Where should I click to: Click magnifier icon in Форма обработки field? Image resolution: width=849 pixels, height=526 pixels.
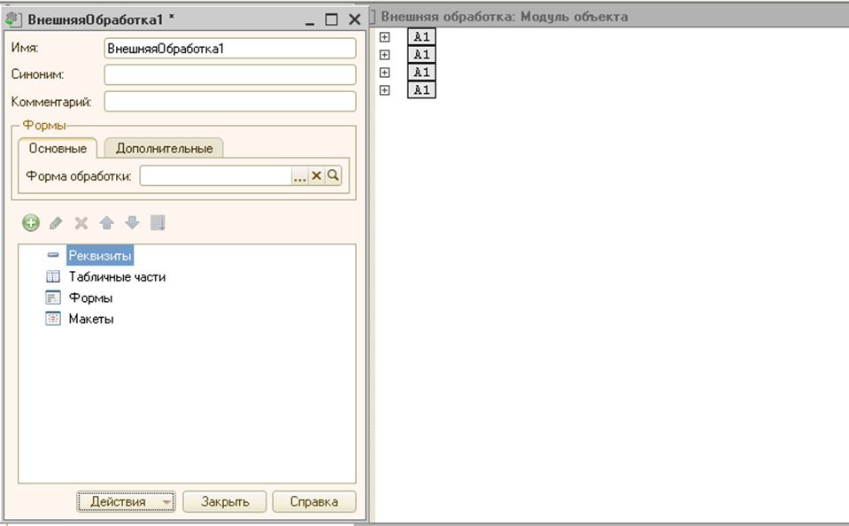pyautogui.click(x=333, y=175)
